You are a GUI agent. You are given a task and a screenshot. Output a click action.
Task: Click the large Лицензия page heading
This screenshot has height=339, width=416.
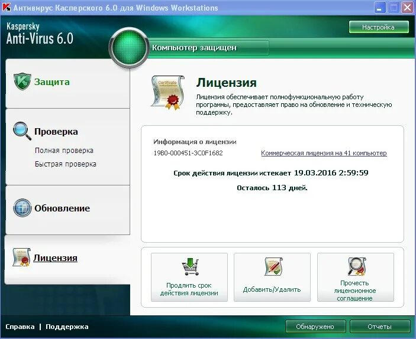pos(226,83)
